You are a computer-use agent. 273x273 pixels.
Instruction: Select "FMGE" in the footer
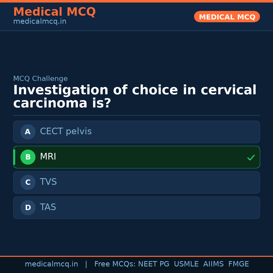pyautogui.click(x=238, y=264)
